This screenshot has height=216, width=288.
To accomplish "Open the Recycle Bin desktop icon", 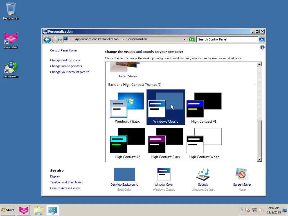I will coord(11,11).
